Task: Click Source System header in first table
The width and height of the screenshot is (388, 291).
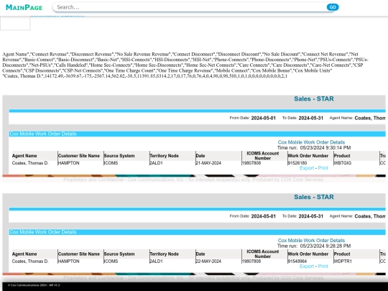Action: tap(119, 156)
